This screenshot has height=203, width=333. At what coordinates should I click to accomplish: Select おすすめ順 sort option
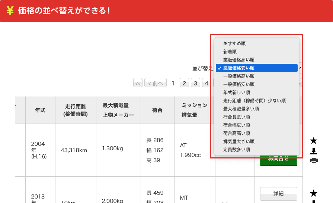234,43
